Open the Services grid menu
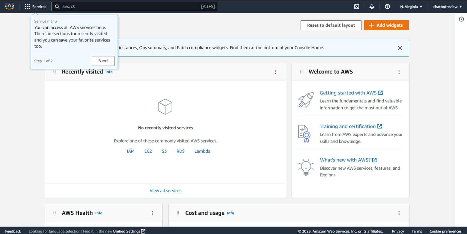 pyautogui.click(x=35, y=7)
